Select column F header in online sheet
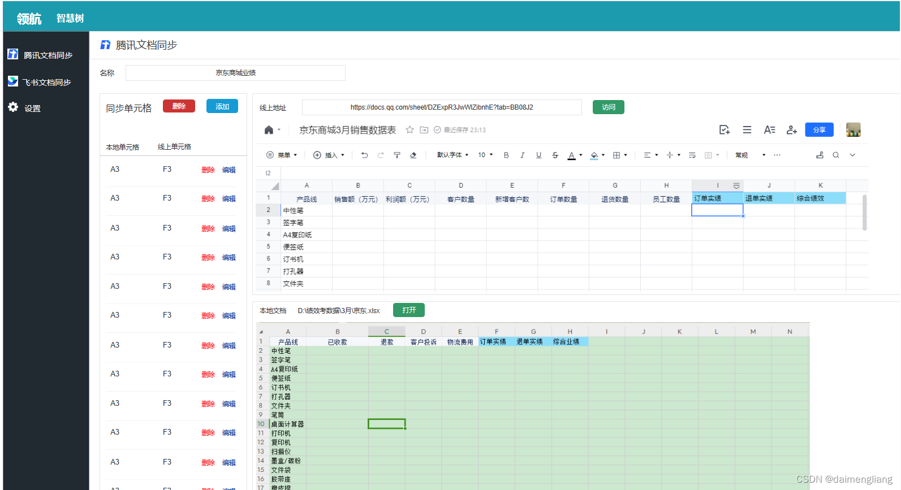This screenshot has width=901, height=490. [563, 185]
